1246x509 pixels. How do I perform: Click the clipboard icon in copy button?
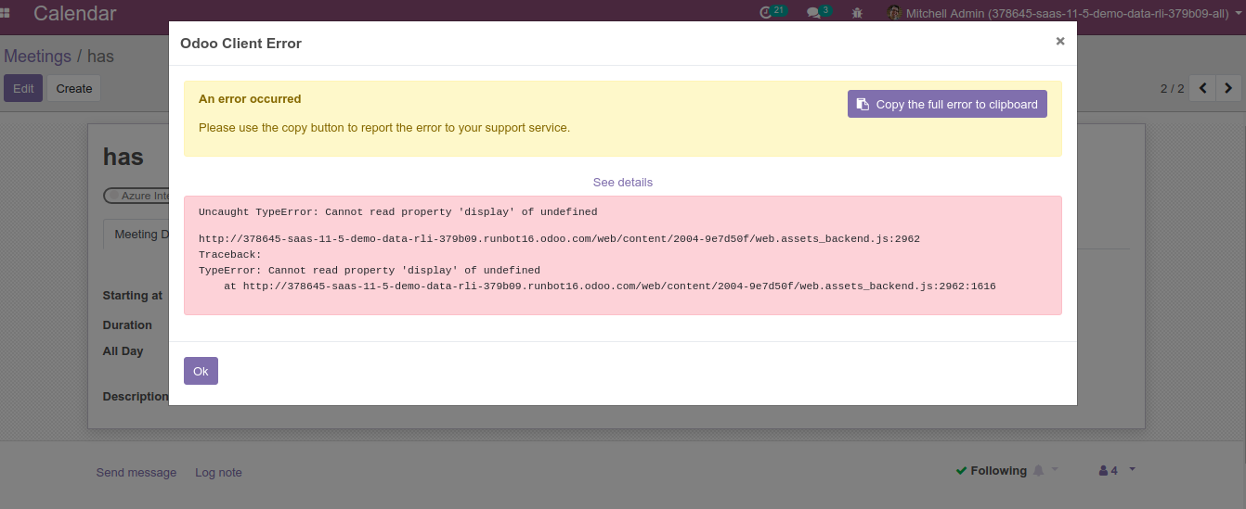[863, 104]
